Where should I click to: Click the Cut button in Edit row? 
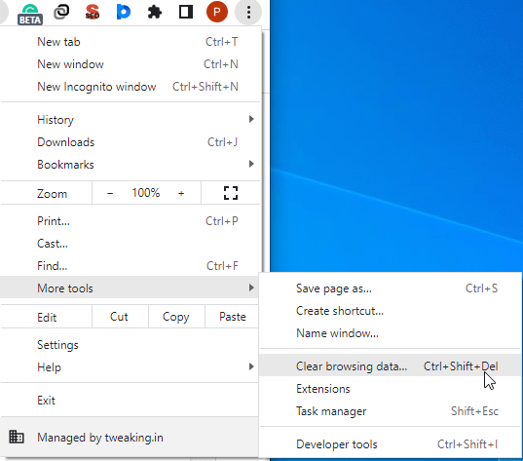120,317
